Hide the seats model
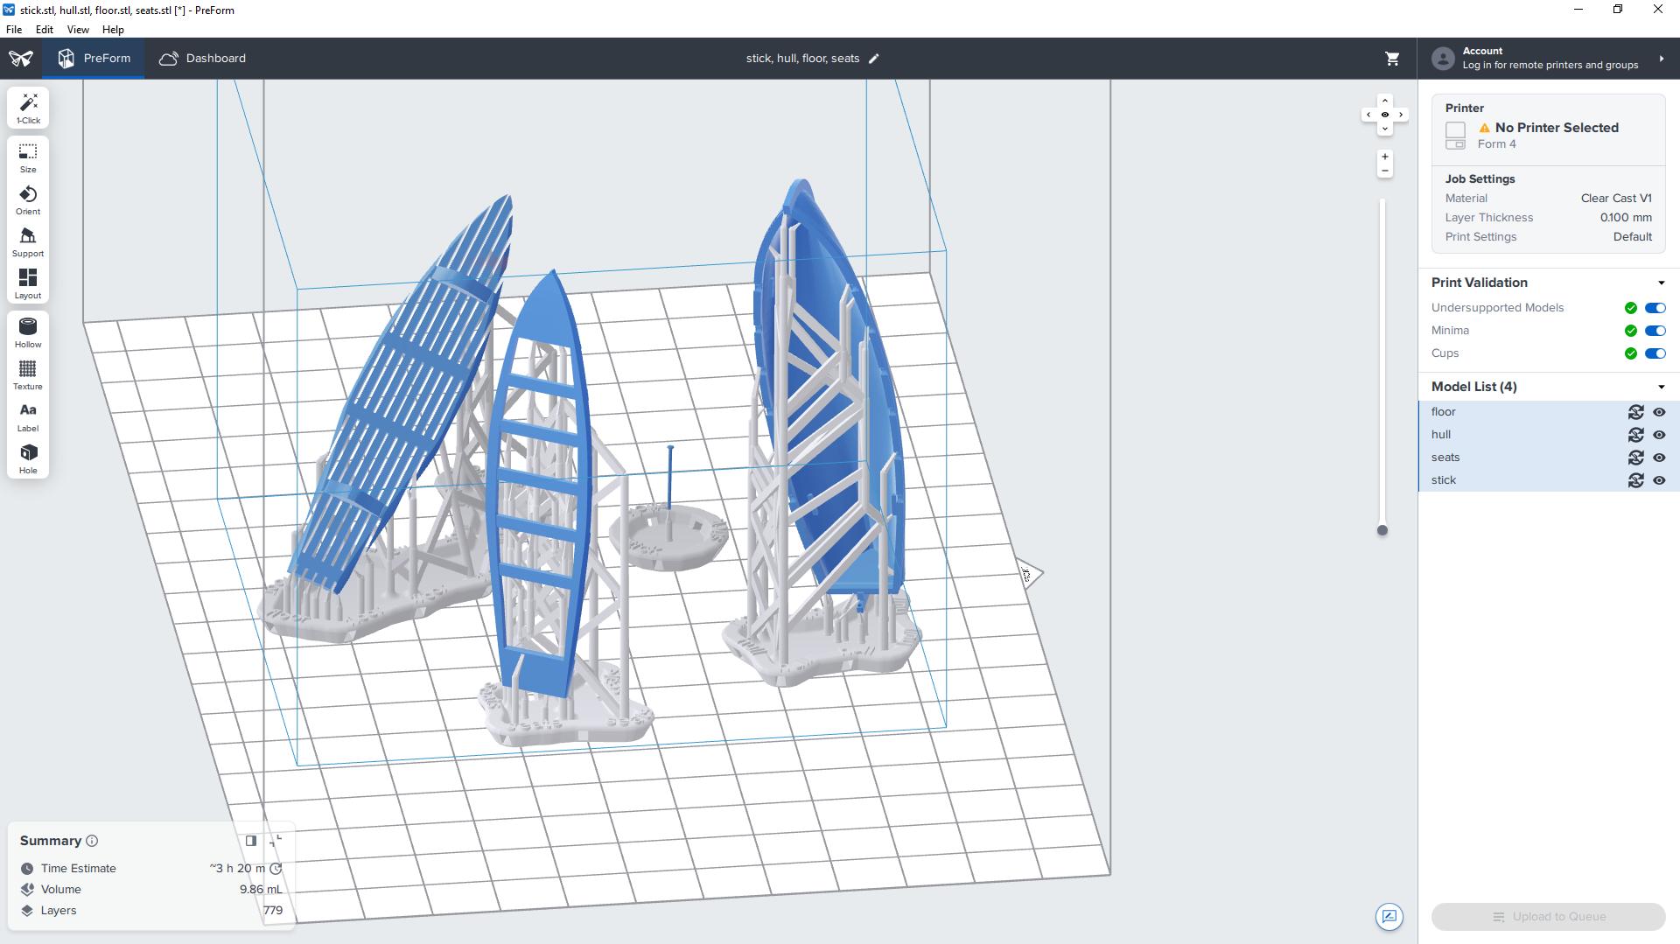Screen dimensions: 1680x944 (x=1659, y=458)
